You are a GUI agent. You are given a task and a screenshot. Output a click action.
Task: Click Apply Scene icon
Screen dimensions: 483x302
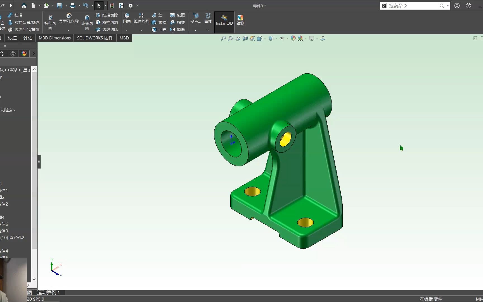click(x=300, y=39)
